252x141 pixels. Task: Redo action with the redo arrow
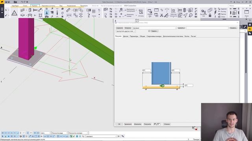pyautogui.click(x=24, y=2)
